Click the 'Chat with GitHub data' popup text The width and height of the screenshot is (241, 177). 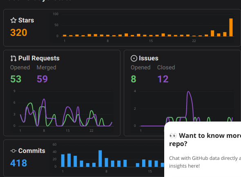pyautogui.click(x=205, y=162)
